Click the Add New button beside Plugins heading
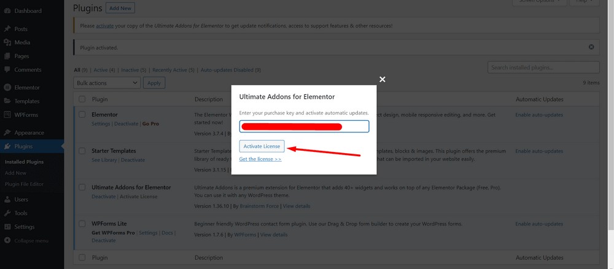Screen dimensions: 614x269 click(120, 8)
